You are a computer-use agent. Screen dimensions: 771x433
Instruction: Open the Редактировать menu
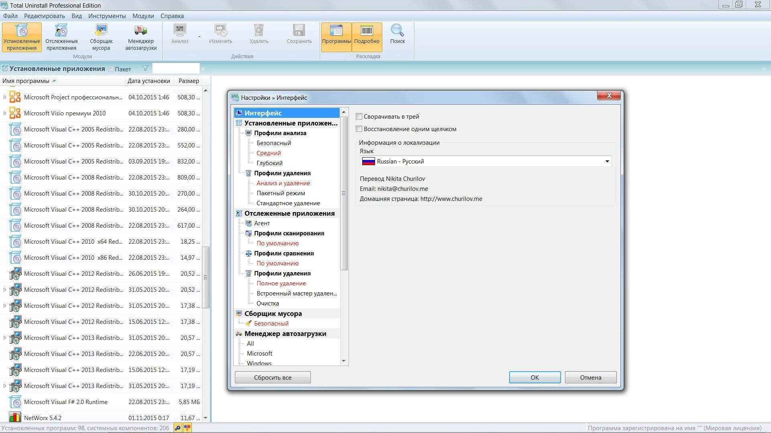[x=44, y=16]
